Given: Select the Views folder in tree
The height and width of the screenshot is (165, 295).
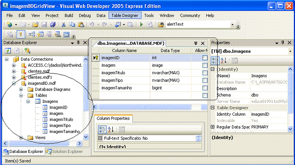Looking at the screenshot, I should (40, 137).
